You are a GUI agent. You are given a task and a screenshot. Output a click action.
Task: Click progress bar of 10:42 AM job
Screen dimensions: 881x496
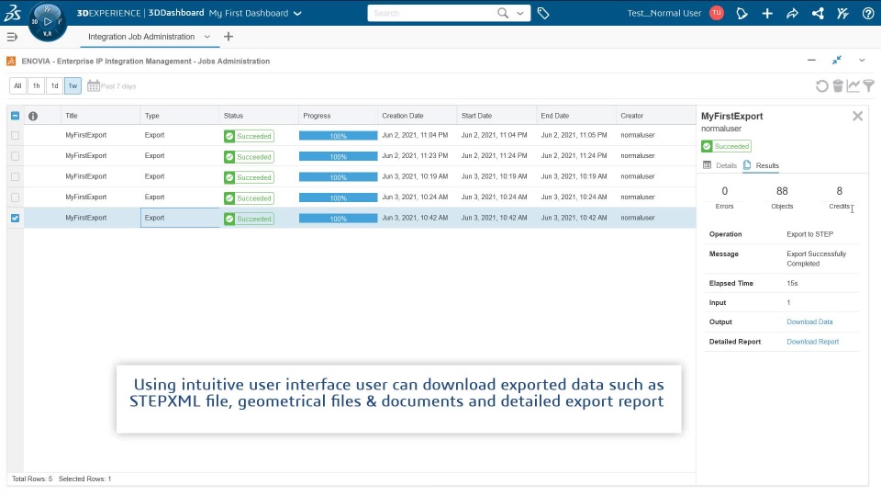coord(339,219)
